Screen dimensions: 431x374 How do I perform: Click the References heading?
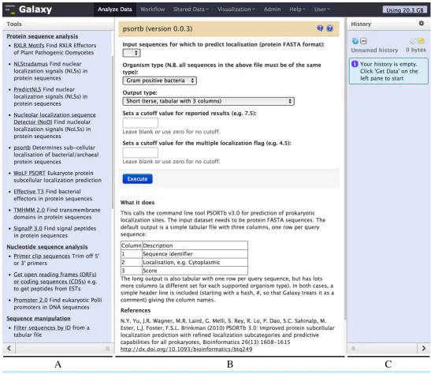point(136,310)
